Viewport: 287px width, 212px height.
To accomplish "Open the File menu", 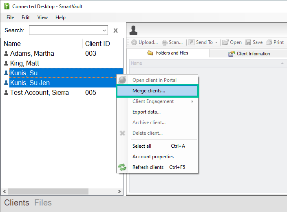I will (10, 17).
